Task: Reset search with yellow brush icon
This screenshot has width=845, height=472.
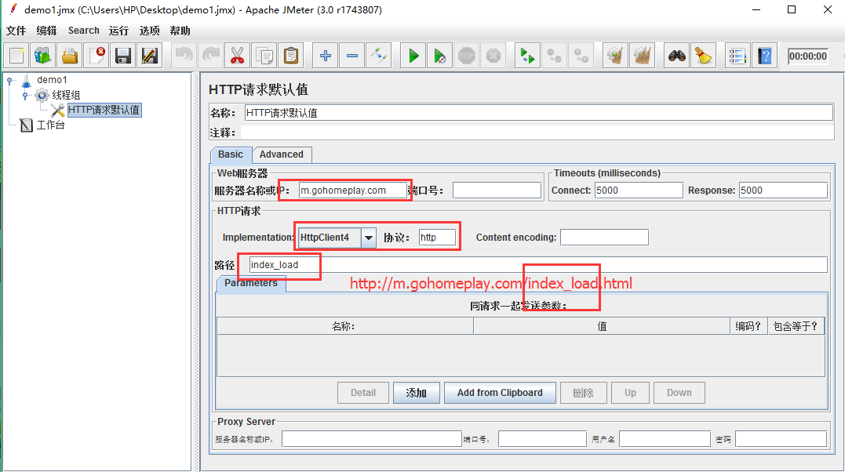Action: point(703,56)
